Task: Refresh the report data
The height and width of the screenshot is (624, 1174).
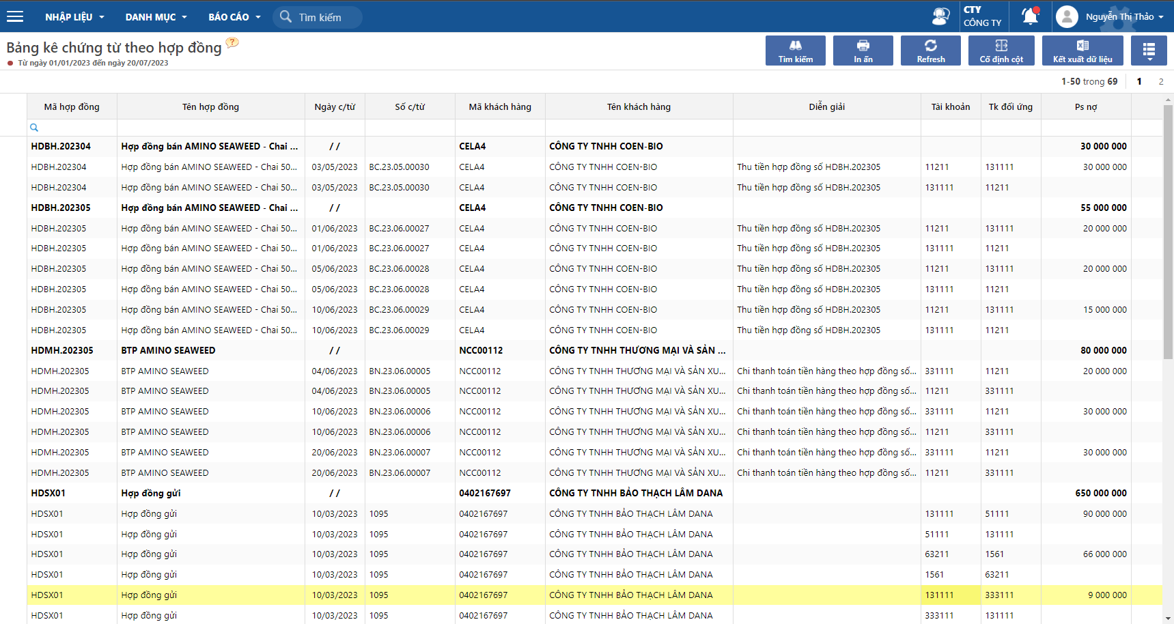Action: pos(930,51)
